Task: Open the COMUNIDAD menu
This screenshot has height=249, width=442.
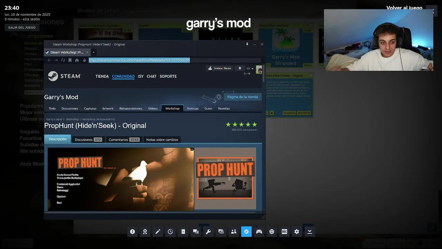Action: click(123, 76)
